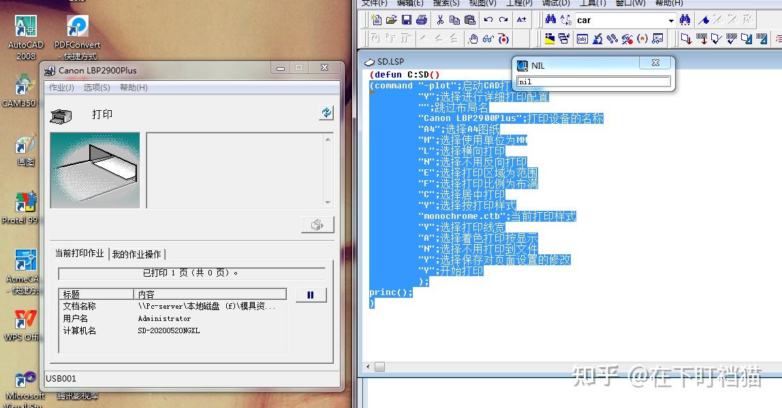782x408 pixels.
Task: Click computer name 'SD-20200520NGXL'
Action: pyautogui.click(x=168, y=330)
